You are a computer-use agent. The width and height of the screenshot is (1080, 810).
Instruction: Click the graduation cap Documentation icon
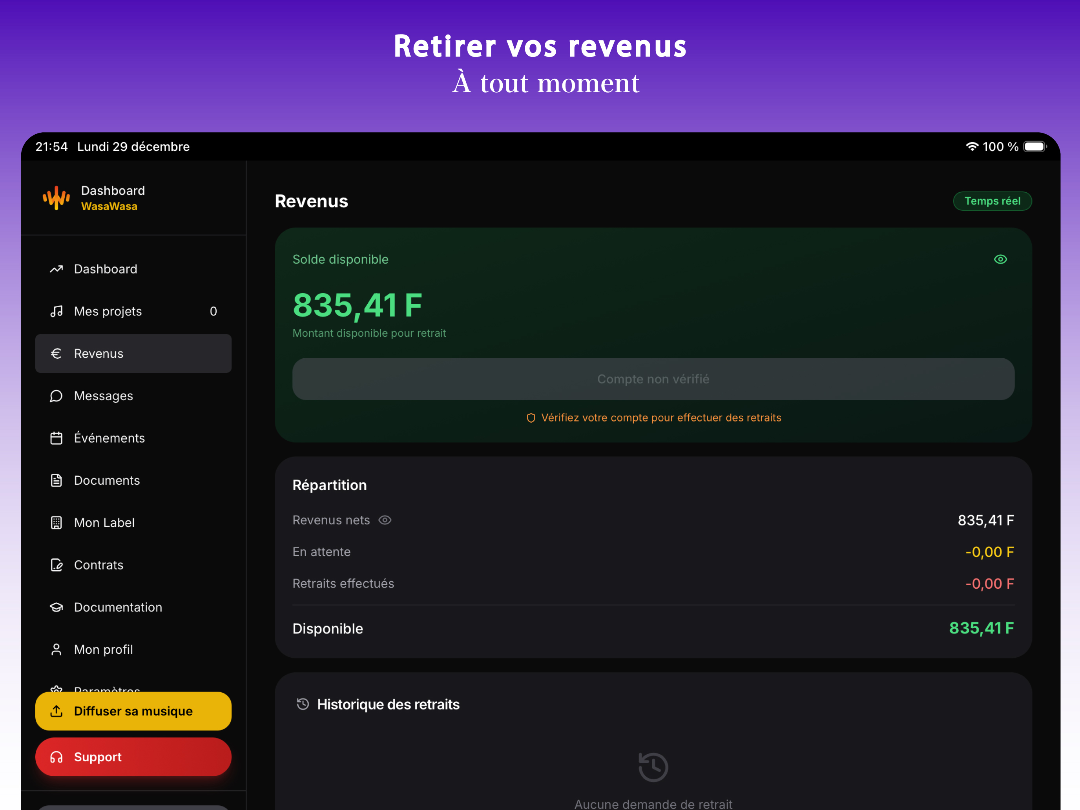pyautogui.click(x=57, y=607)
